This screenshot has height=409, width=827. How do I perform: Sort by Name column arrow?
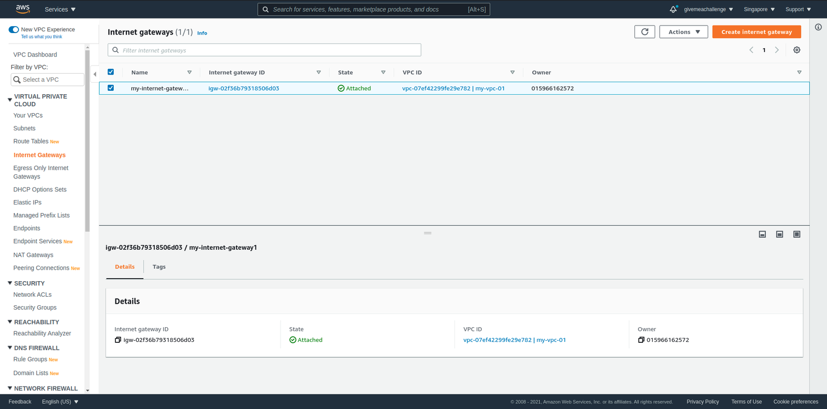click(x=189, y=72)
